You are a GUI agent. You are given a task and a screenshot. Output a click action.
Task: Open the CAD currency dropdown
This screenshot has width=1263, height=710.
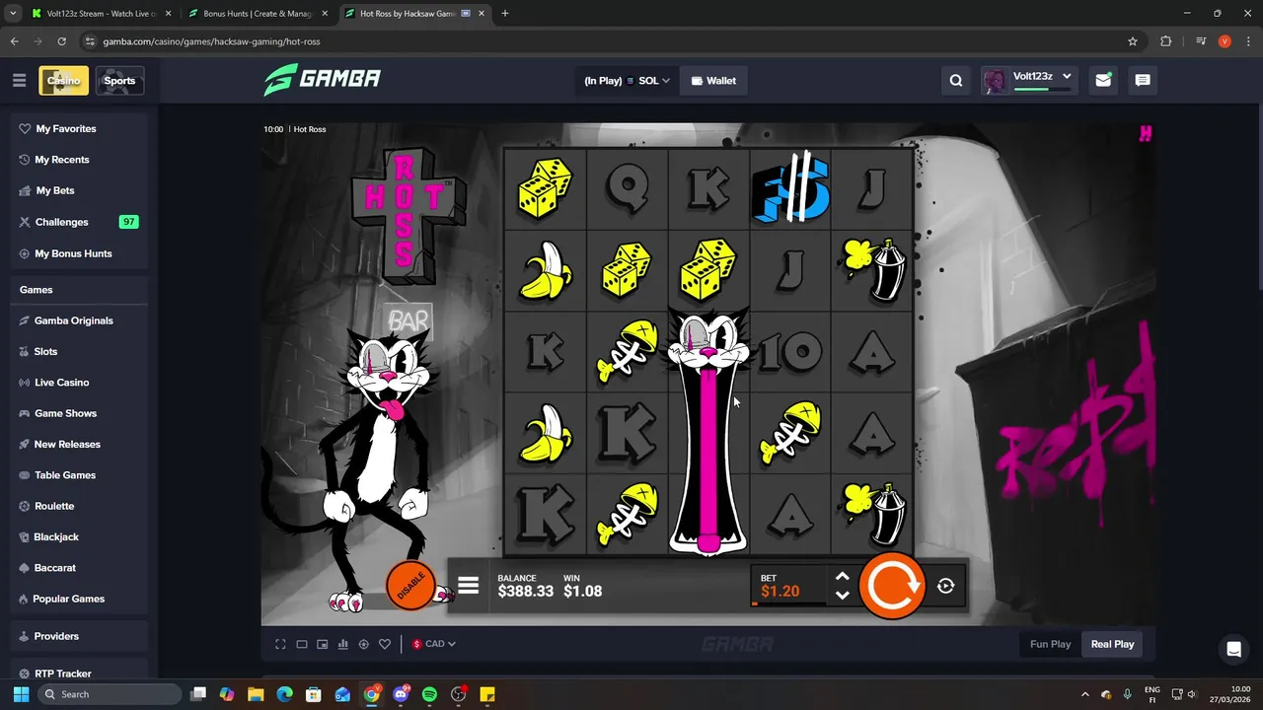click(x=434, y=644)
